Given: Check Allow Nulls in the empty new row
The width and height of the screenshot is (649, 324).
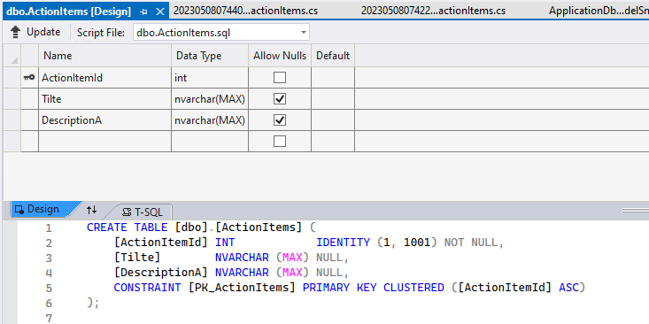Looking at the screenshot, I should pyautogui.click(x=280, y=142).
